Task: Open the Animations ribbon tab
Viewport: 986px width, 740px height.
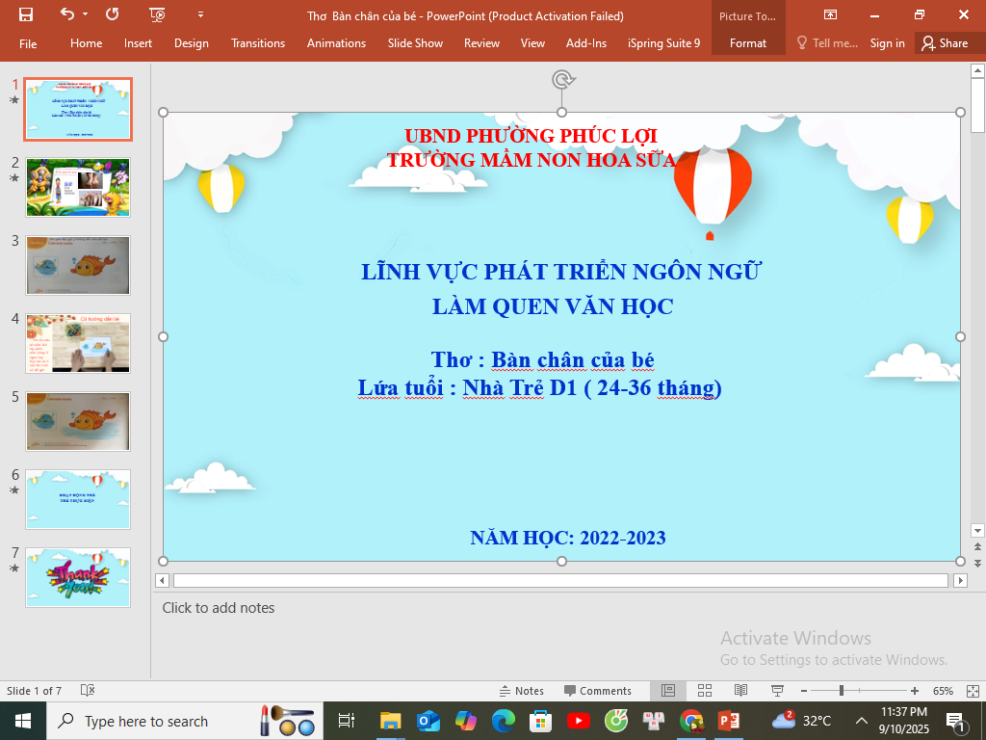Action: point(336,43)
